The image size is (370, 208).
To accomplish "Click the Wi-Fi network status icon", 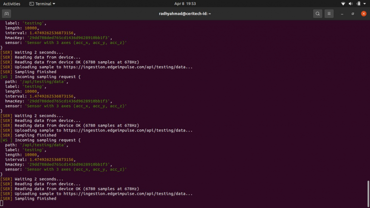I will pos(343,3).
